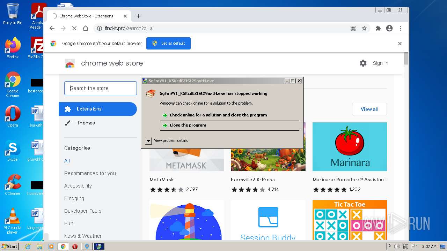Open Windows Media Player from taskbar
This screenshot has height=251, width=447.
(51, 246)
